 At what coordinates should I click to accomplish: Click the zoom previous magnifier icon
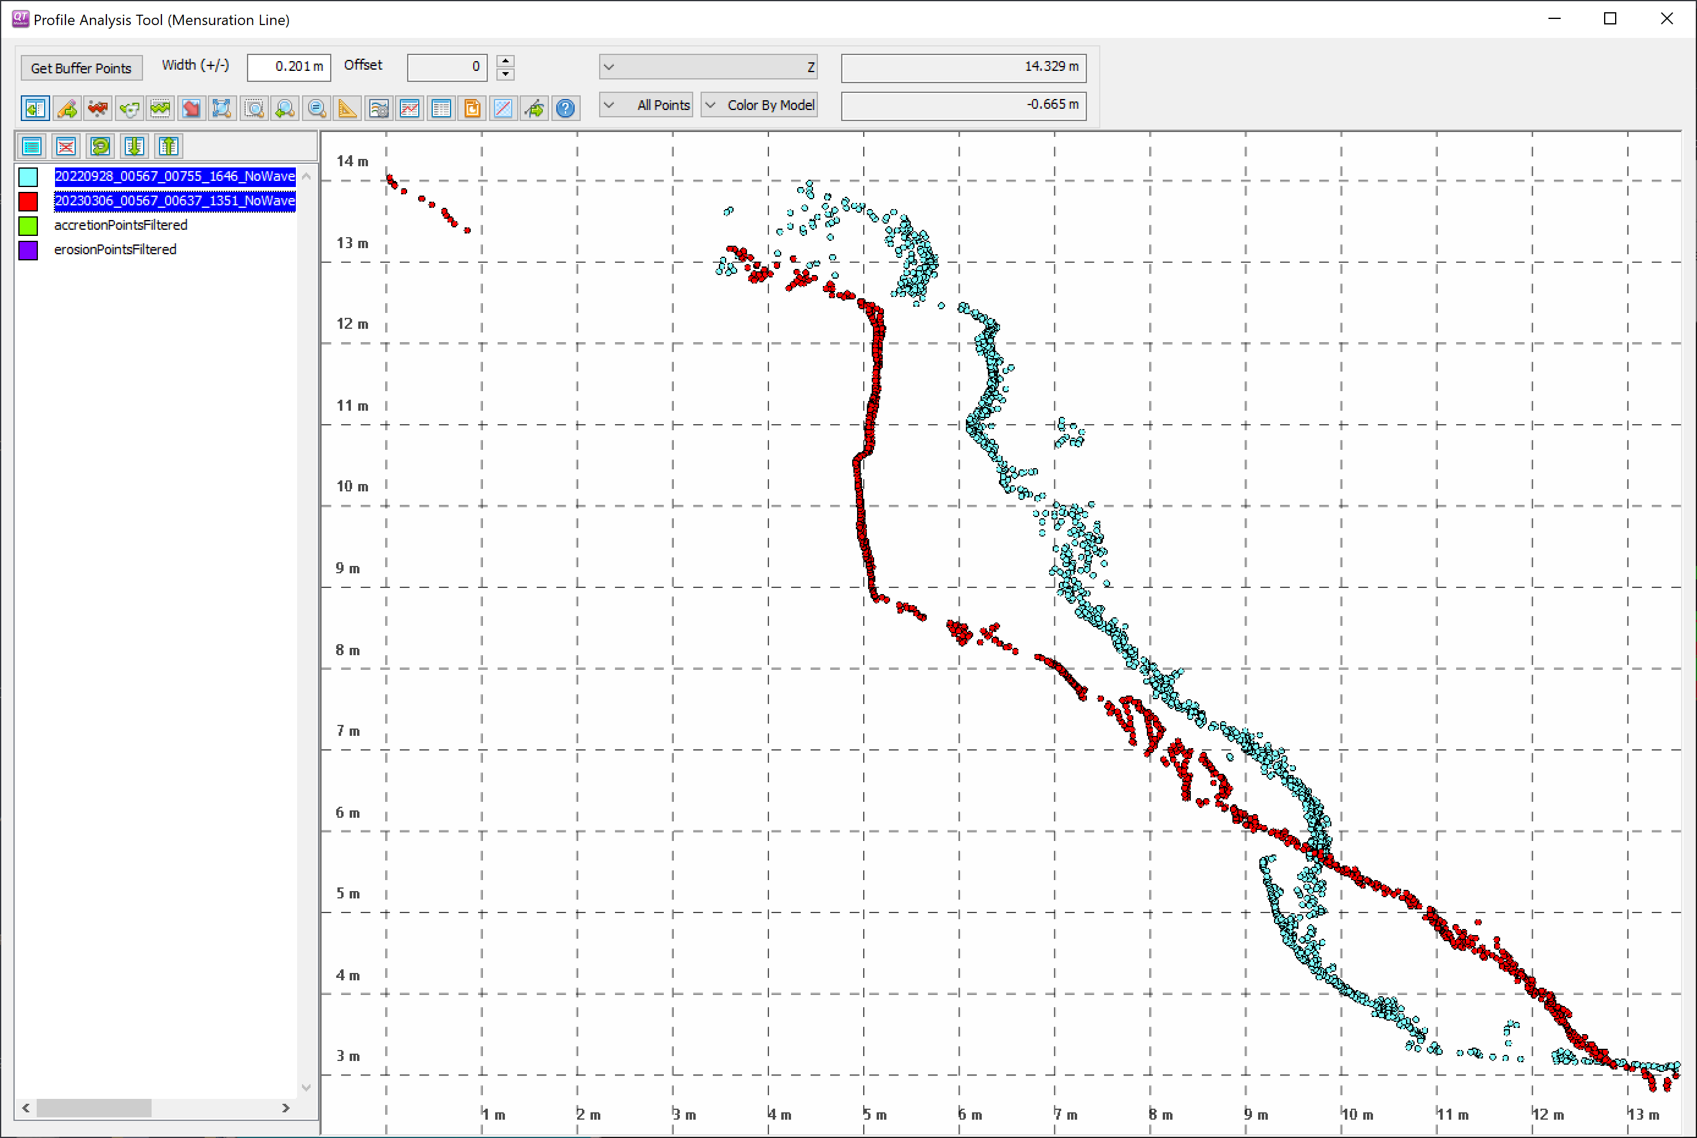[285, 109]
